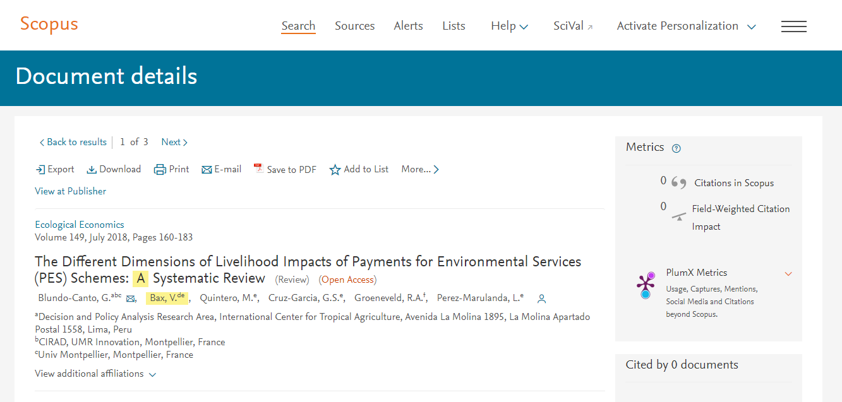Click the PlumX Metrics logo icon
Viewport: 842px width, 402px height.
pyautogui.click(x=646, y=285)
